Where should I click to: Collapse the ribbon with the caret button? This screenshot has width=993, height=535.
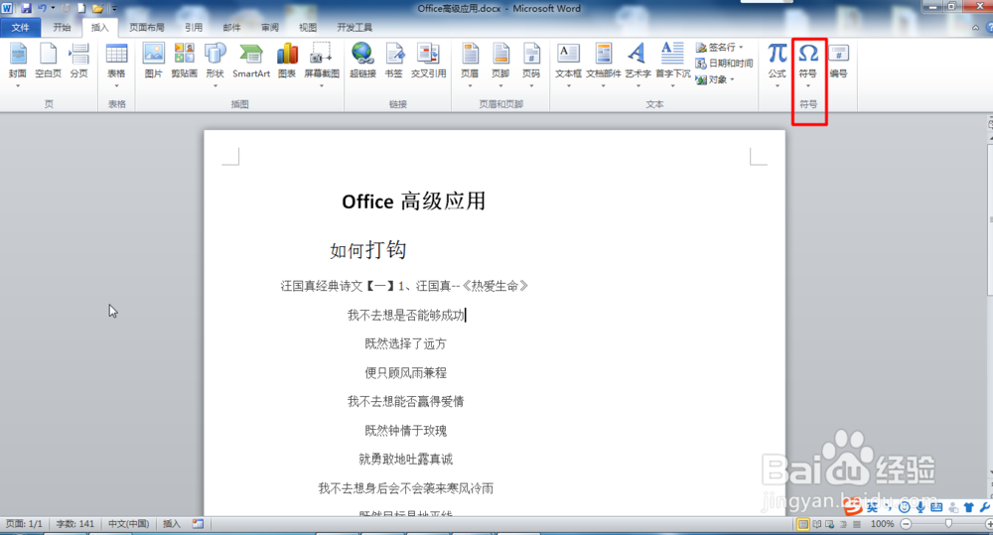(975, 27)
